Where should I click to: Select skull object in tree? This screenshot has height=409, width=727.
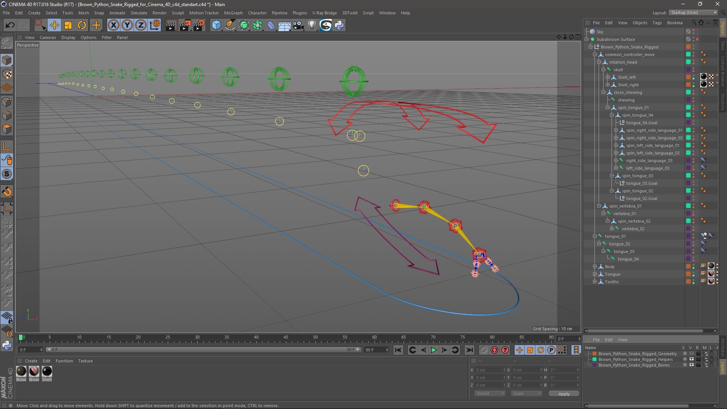618,70
